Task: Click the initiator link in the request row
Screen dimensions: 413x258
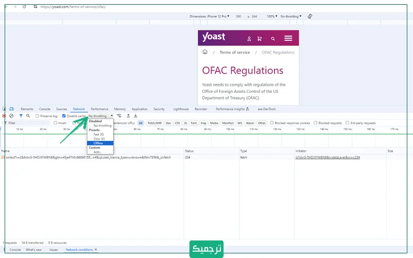Action: click(x=327, y=157)
